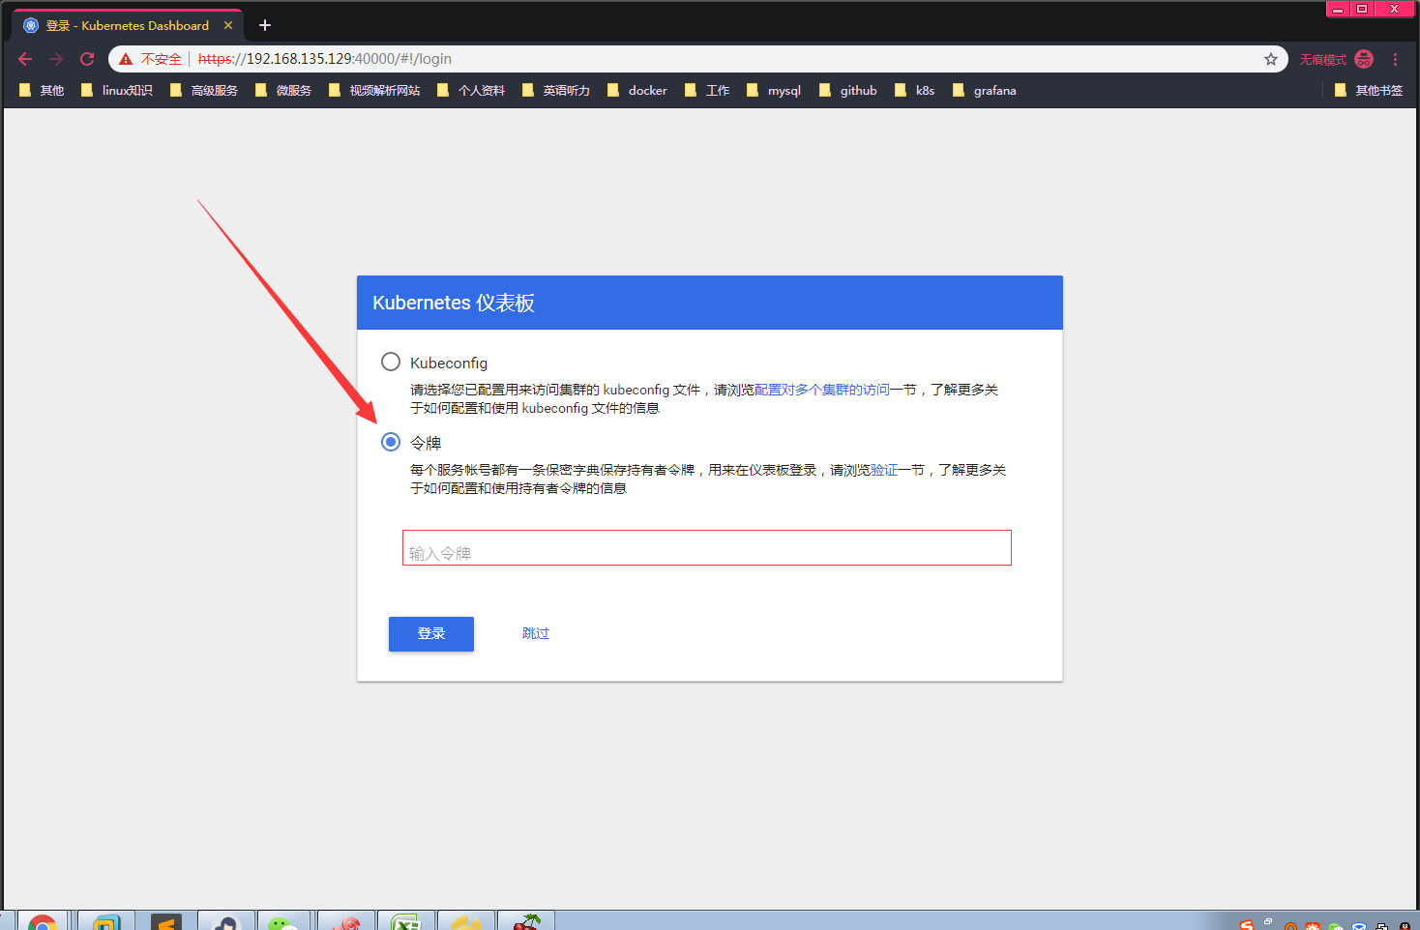1420x930 pixels.
Task: Open a new browser tab with plus
Action: tap(265, 25)
